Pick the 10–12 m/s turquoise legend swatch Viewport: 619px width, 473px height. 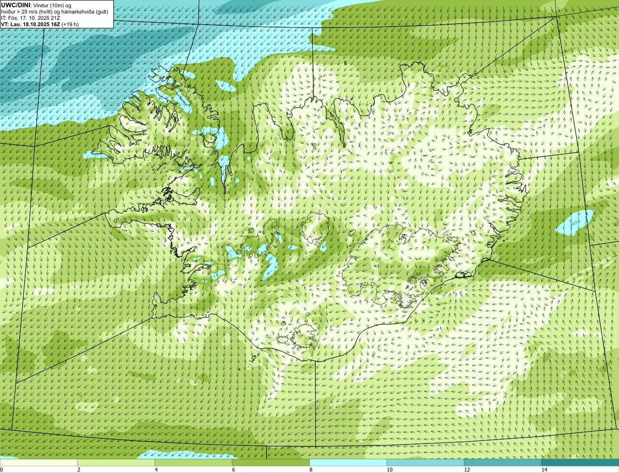[426, 462]
